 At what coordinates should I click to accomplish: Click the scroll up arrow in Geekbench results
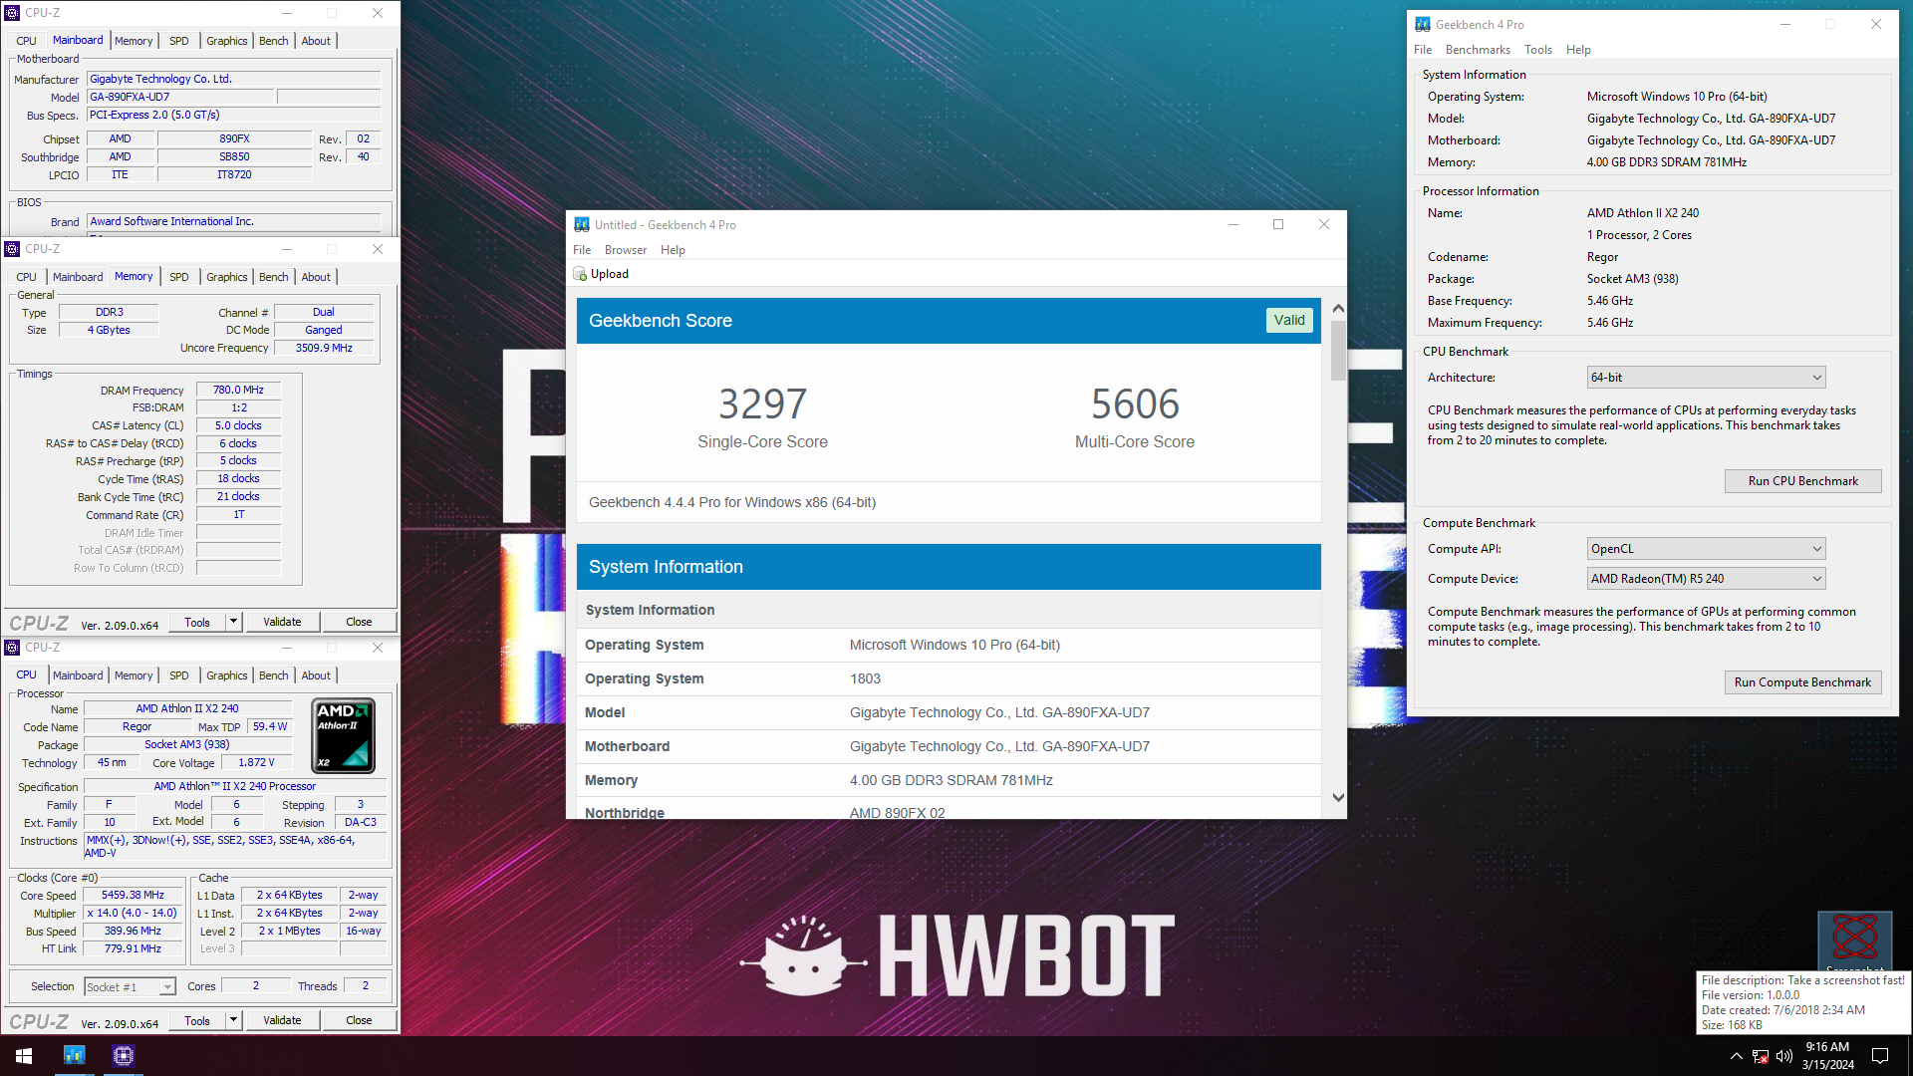pyautogui.click(x=1338, y=309)
